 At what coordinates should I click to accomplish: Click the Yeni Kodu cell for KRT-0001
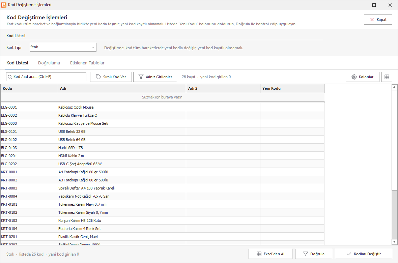pos(292,172)
